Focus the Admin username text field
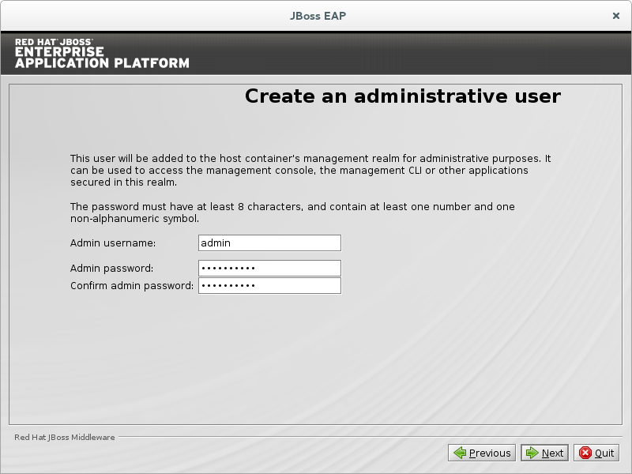 pos(269,243)
